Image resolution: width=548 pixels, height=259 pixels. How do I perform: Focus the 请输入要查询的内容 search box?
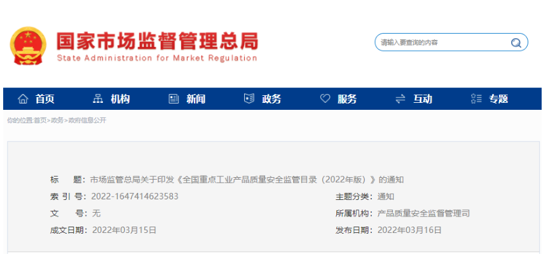click(442, 43)
